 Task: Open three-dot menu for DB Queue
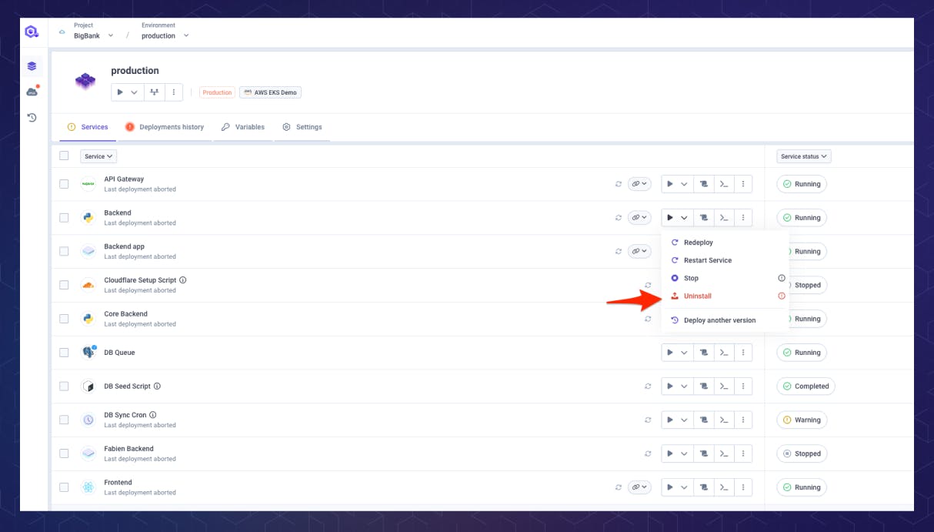click(x=742, y=353)
